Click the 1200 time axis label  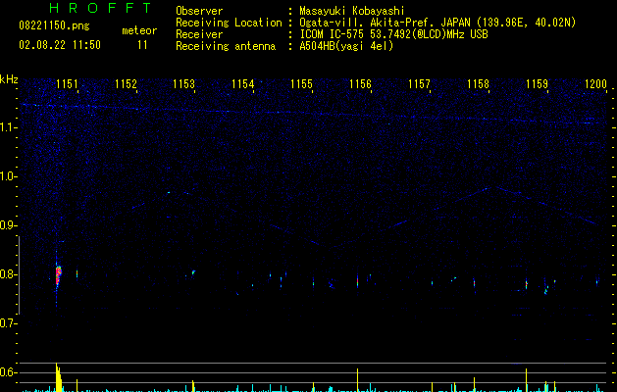tap(595, 84)
